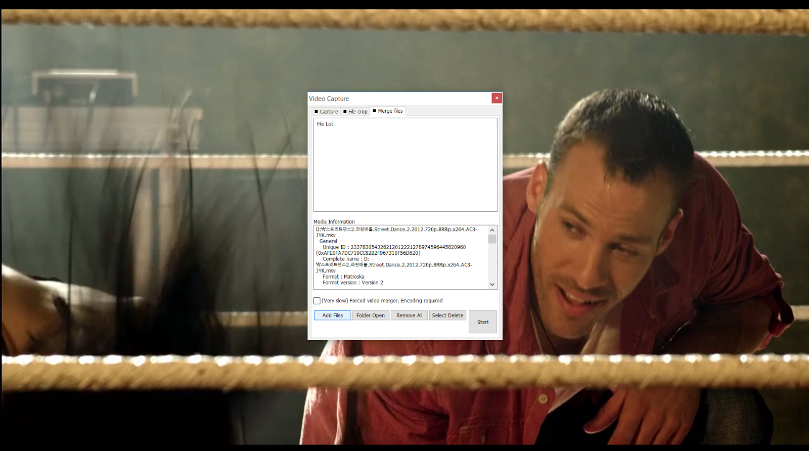Screen dimensions: 809x451
Task: Click the Select Delete button
Action: (447, 315)
